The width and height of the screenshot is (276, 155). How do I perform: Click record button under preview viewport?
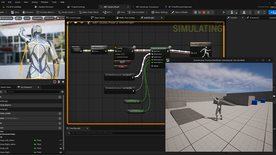(x=54, y=82)
